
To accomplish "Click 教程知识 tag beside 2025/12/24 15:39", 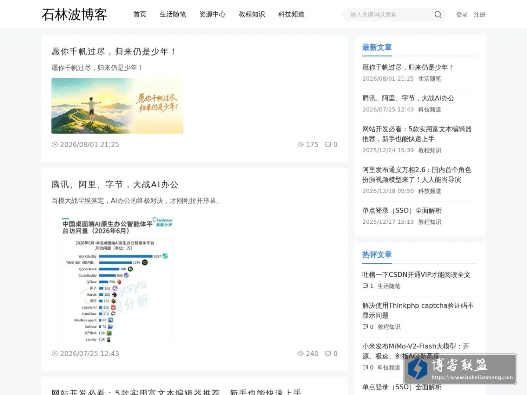I will point(430,150).
